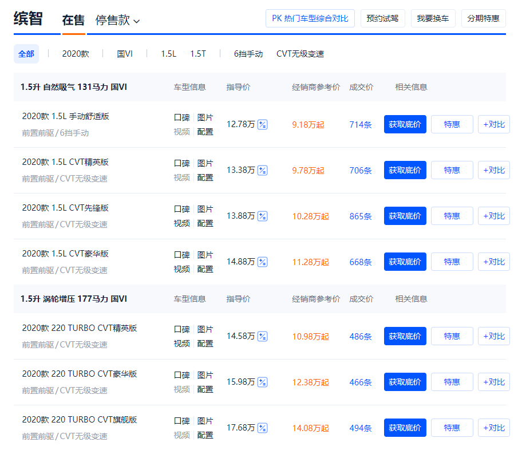The width and height of the screenshot is (514, 450).
Task: Add 220 TURBO CVT精英版 to comparison
Action: tap(494, 336)
